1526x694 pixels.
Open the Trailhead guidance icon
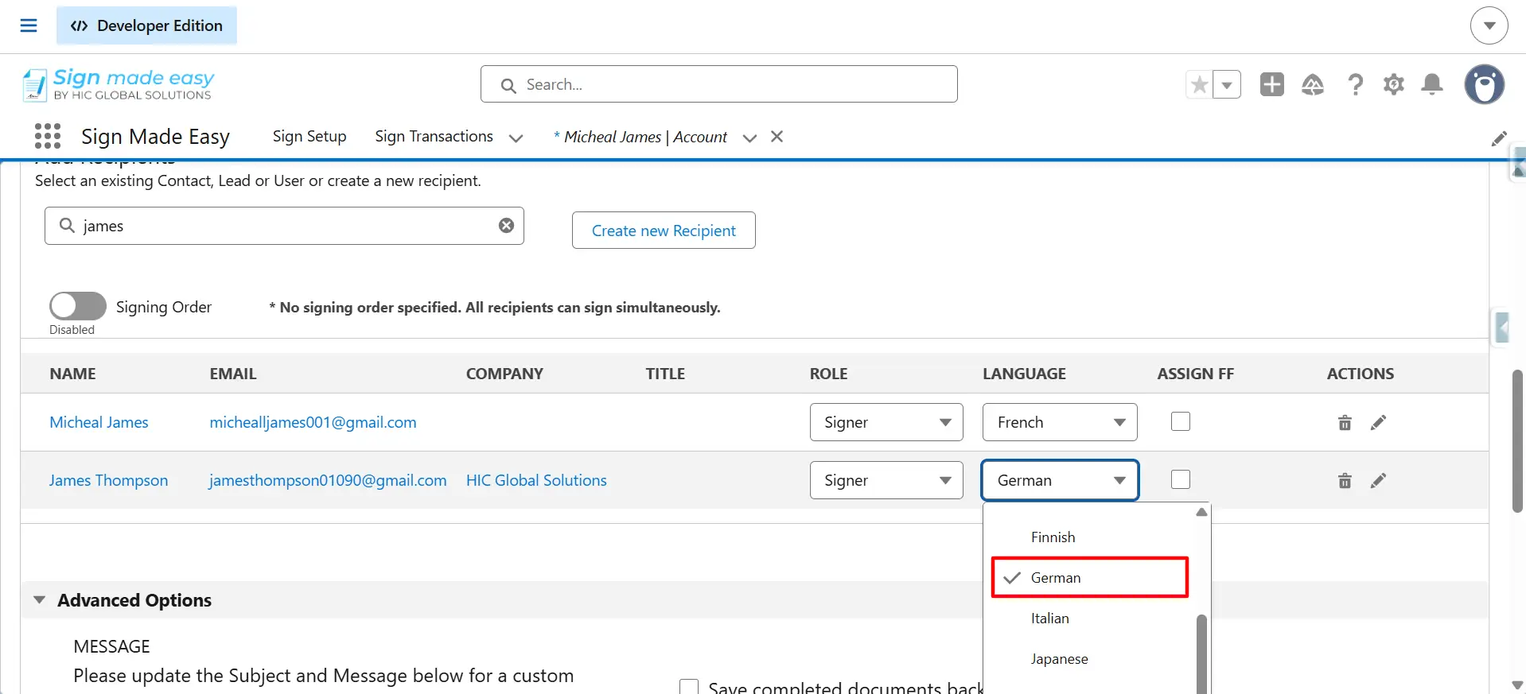pos(1312,84)
